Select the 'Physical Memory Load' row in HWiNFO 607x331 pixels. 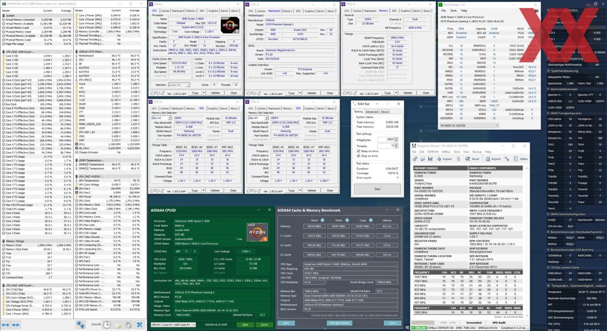(x=37, y=40)
